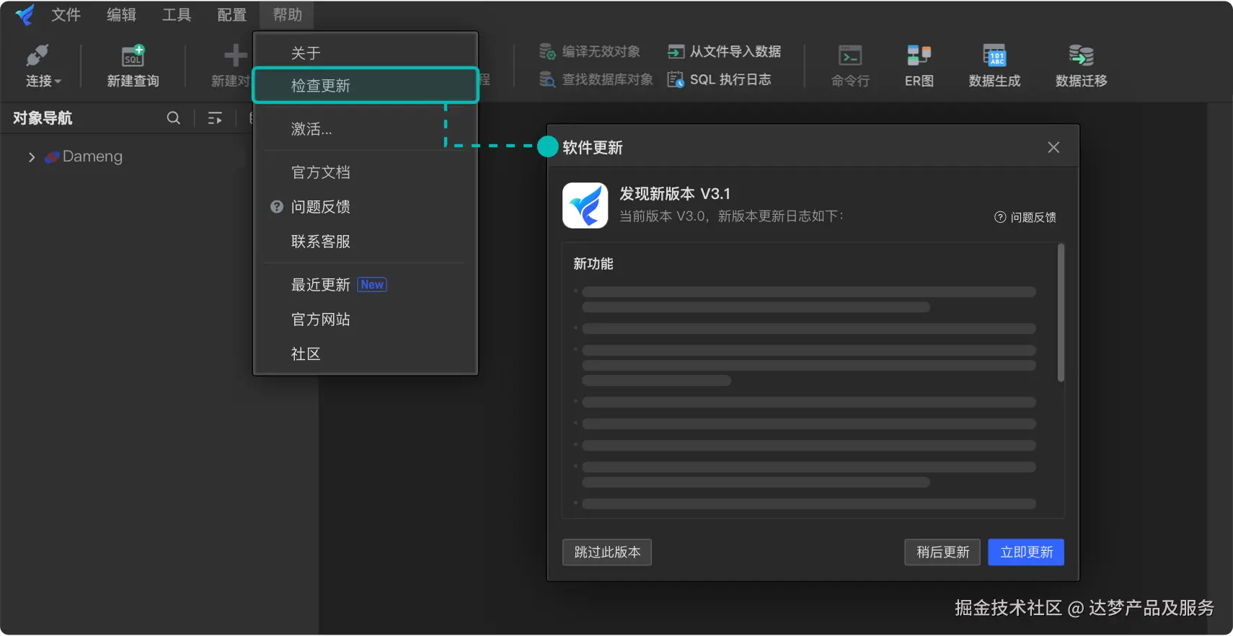Click the 对象导航 panel title

click(x=43, y=118)
